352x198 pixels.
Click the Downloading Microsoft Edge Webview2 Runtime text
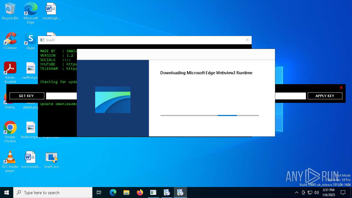point(206,73)
